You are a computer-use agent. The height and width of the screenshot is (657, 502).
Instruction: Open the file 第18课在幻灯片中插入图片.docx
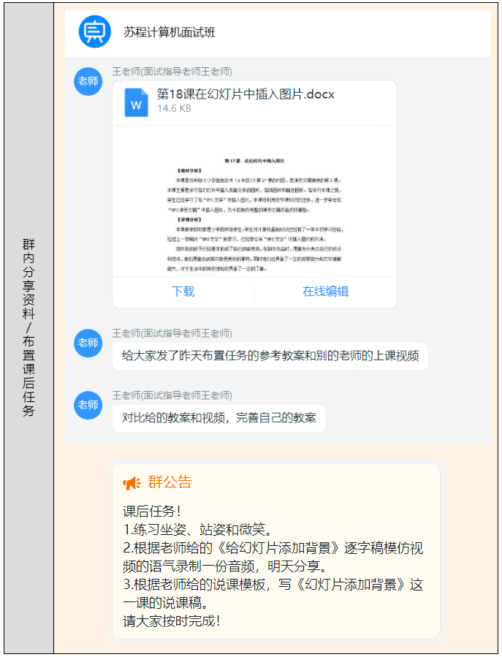[x=246, y=94]
